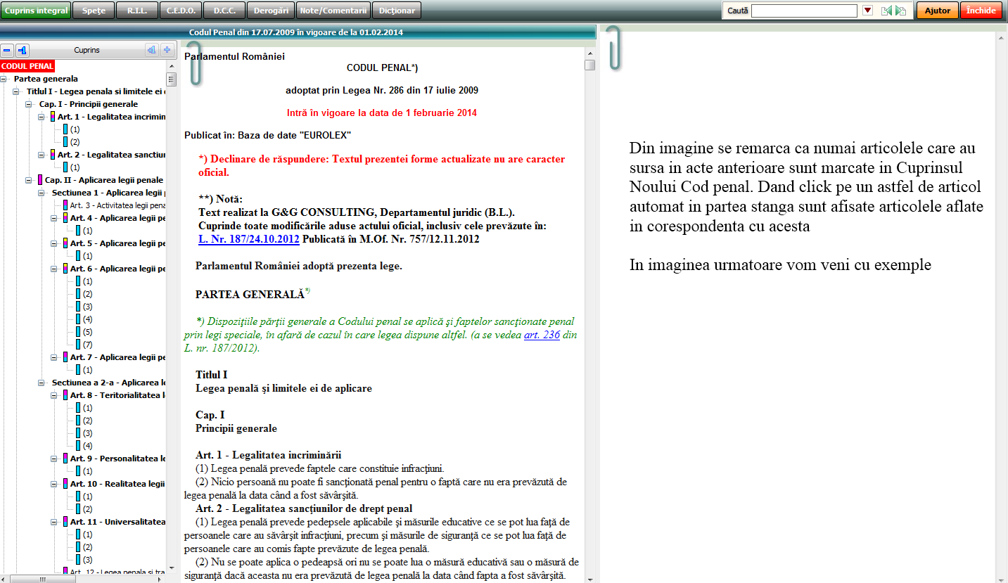
Task: Open the Dicționar tab
Action: (x=397, y=11)
